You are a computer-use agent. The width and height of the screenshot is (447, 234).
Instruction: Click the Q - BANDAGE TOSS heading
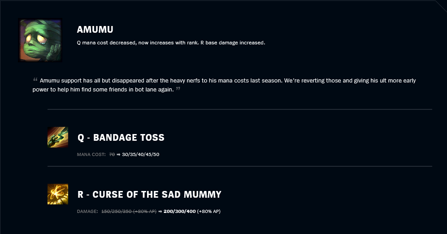pyautogui.click(x=121, y=137)
